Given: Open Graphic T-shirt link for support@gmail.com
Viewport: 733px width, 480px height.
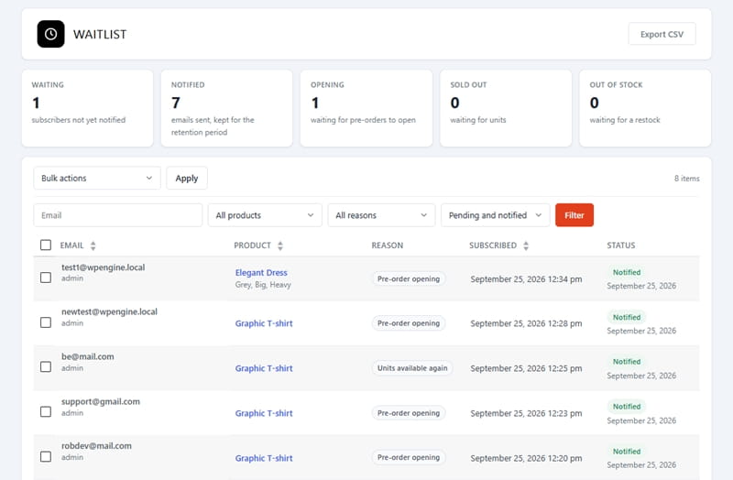Looking at the screenshot, I should 264,413.
